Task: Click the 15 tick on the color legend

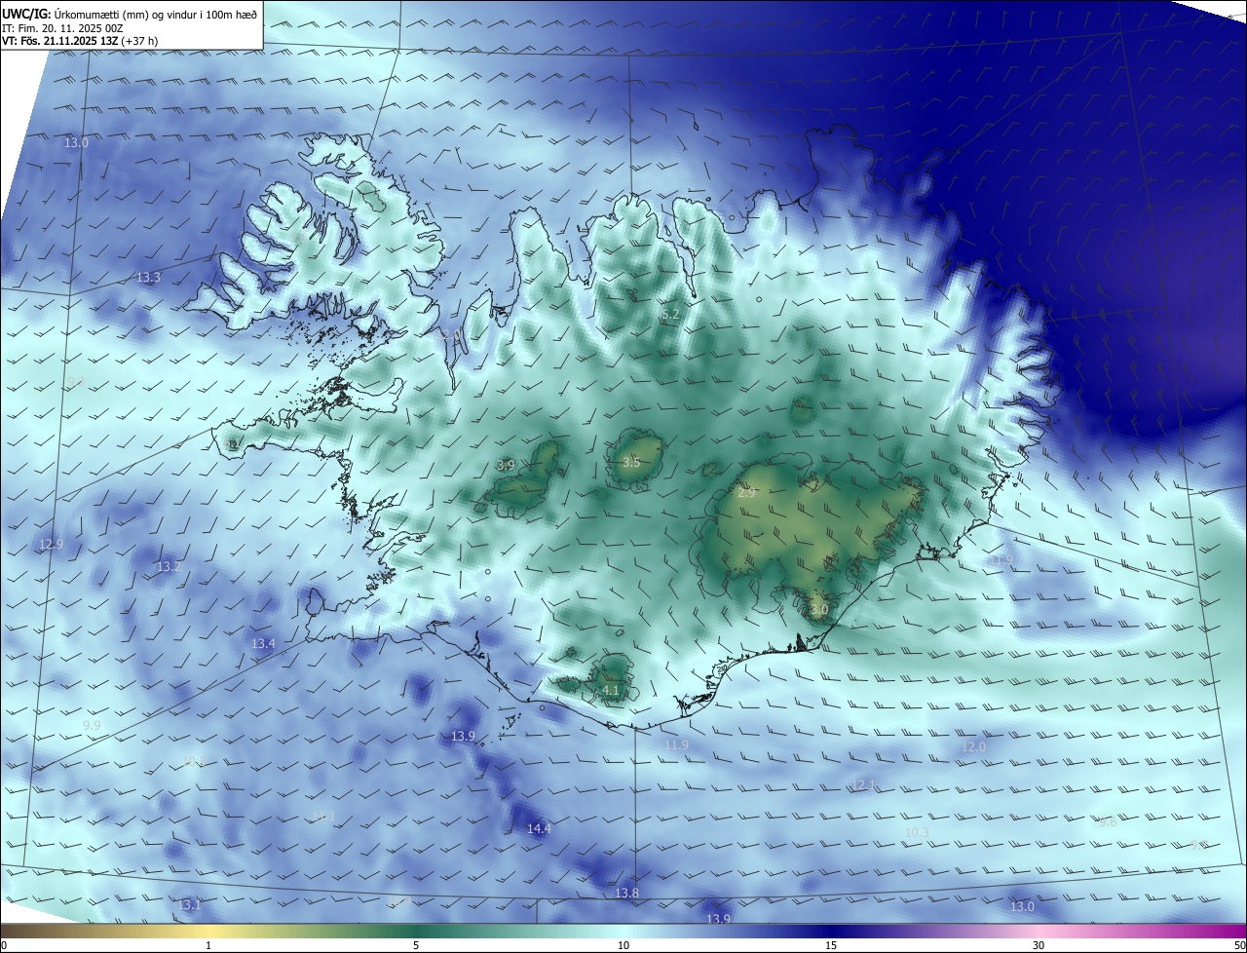Action: [x=831, y=945]
